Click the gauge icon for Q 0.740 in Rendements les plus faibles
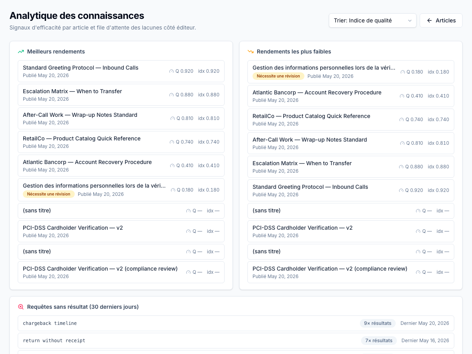 click(x=402, y=120)
